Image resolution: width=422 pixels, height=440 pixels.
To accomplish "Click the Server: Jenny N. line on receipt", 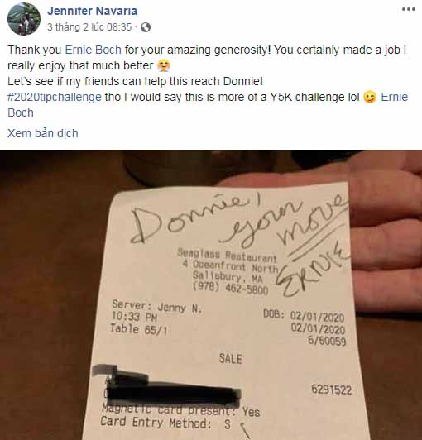I will tap(157, 306).
